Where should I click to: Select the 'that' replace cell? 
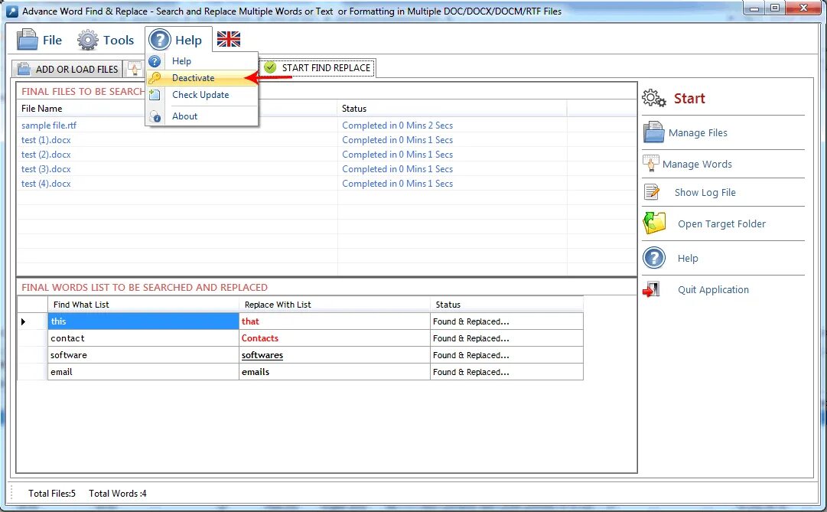pyautogui.click(x=334, y=321)
